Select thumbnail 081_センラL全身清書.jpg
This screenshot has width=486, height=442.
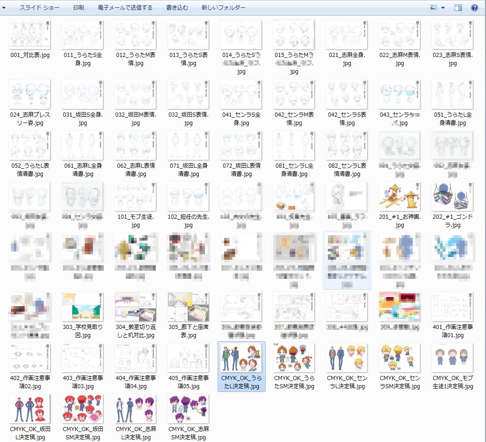pyautogui.click(x=294, y=146)
